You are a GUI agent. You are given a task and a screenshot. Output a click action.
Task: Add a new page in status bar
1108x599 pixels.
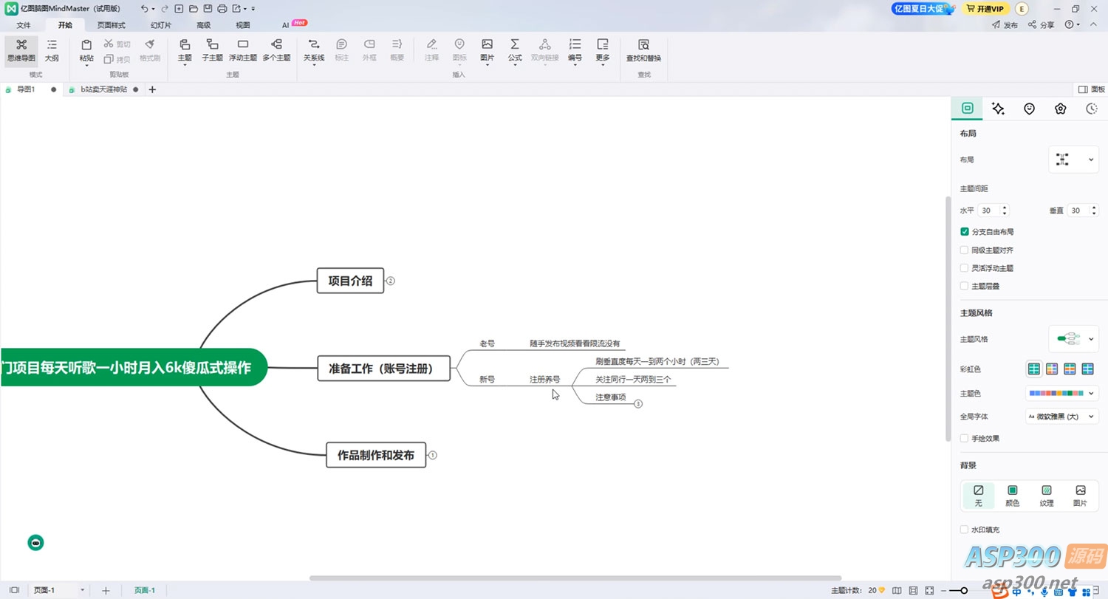106,591
